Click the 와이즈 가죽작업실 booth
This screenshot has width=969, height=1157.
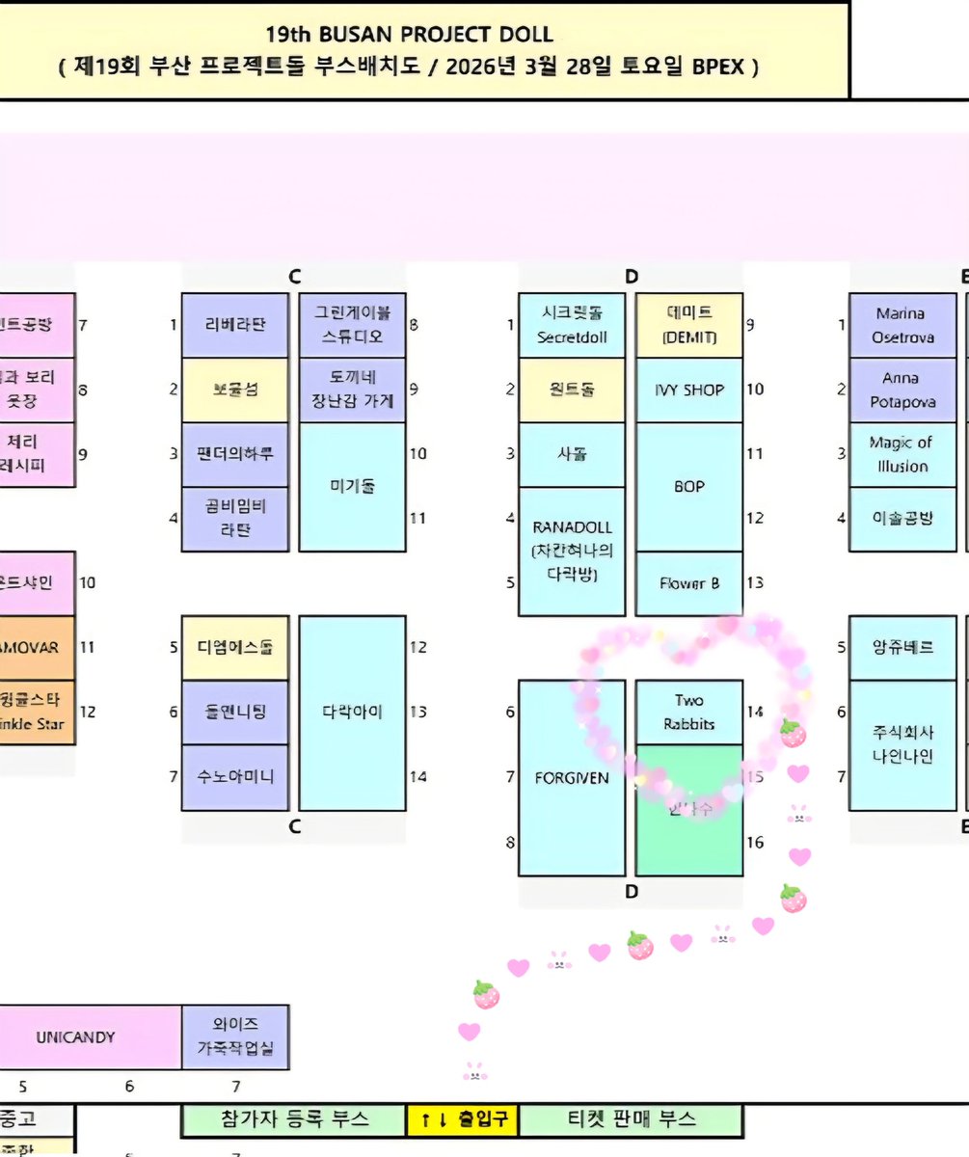pyautogui.click(x=235, y=1037)
